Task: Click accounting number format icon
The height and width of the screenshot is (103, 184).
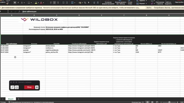Action: pyautogui.click(x=80, y=3)
